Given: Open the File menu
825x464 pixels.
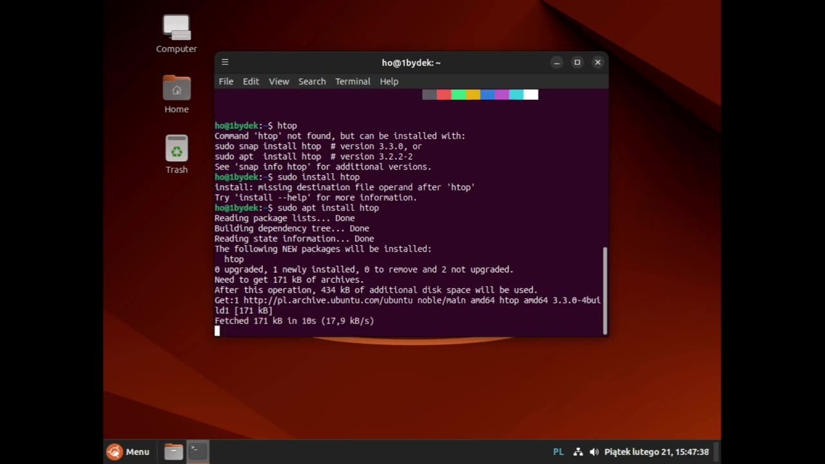Looking at the screenshot, I should pyautogui.click(x=226, y=81).
